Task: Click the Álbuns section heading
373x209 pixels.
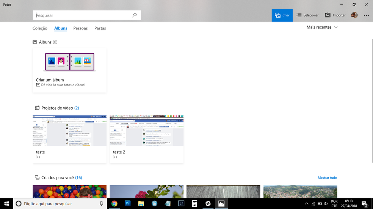Action: 45,42
